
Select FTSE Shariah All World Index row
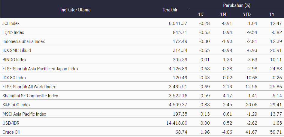(142, 87)
